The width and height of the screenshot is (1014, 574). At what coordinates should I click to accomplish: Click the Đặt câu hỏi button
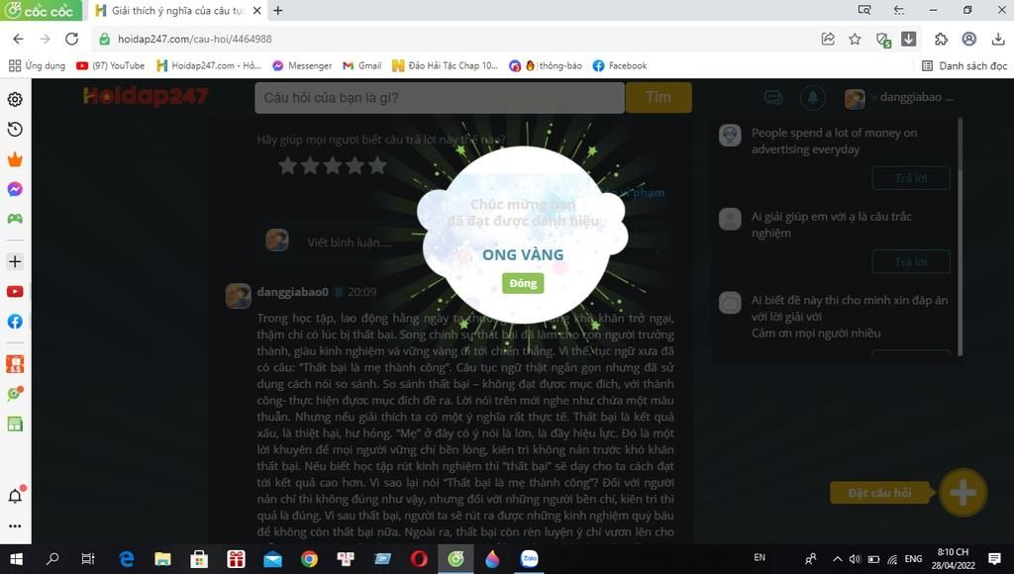(879, 493)
